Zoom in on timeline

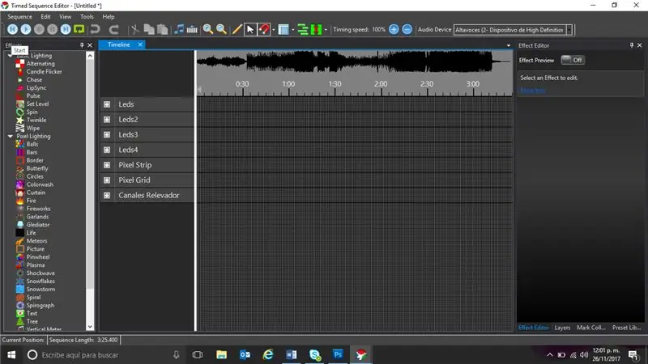tap(208, 29)
